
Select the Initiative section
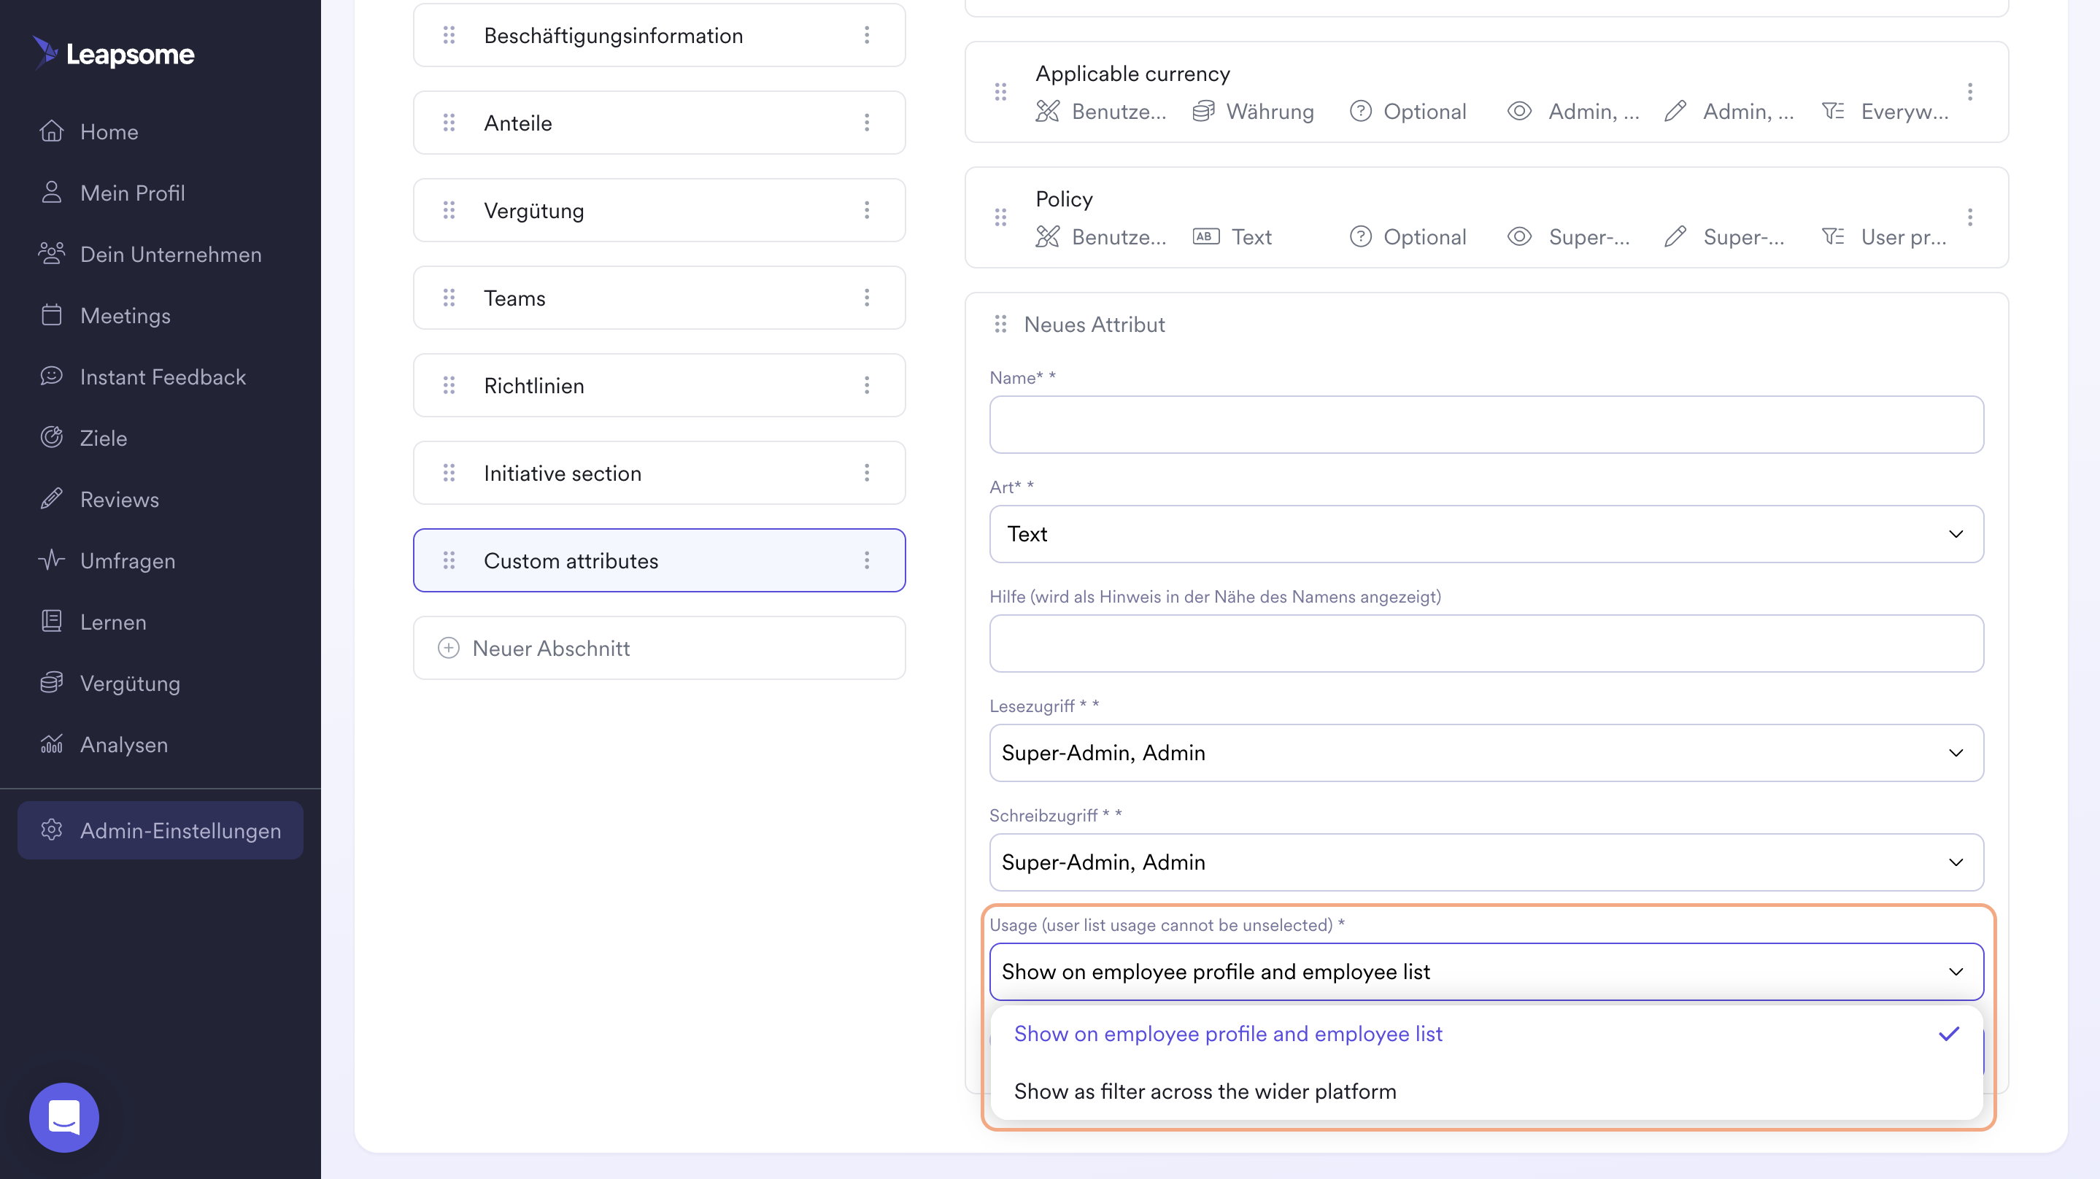click(x=659, y=473)
